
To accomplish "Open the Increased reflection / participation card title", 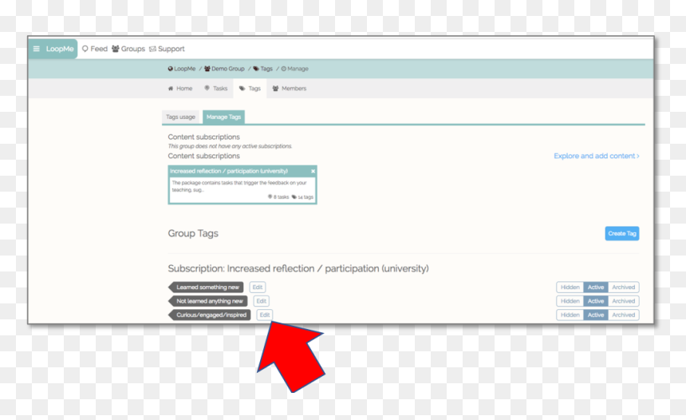I will 229,171.
